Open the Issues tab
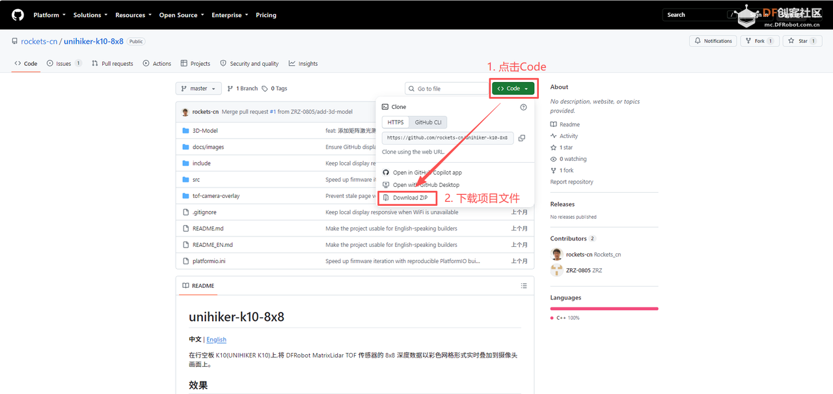Screen dimensions: 833x394 point(64,64)
